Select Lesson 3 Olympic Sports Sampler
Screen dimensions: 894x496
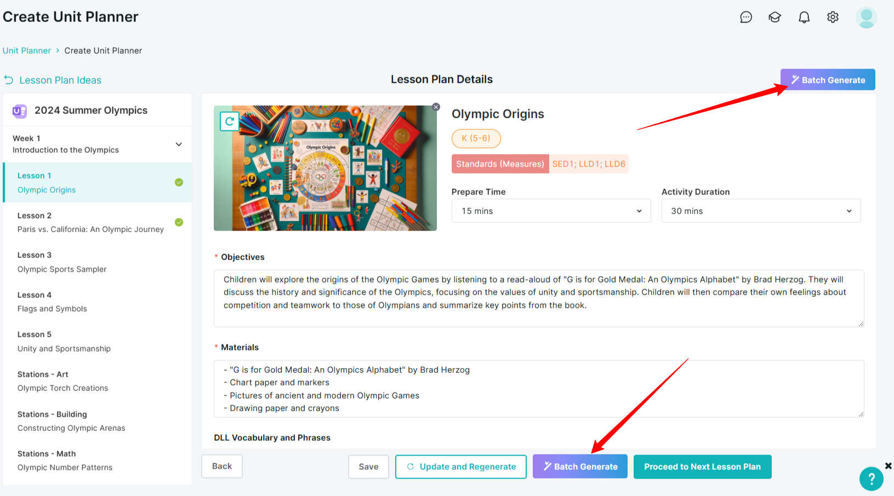click(x=97, y=262)
